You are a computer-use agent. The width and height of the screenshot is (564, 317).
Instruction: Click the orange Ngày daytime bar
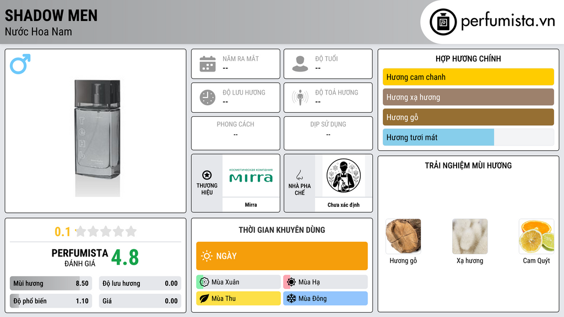282,256
